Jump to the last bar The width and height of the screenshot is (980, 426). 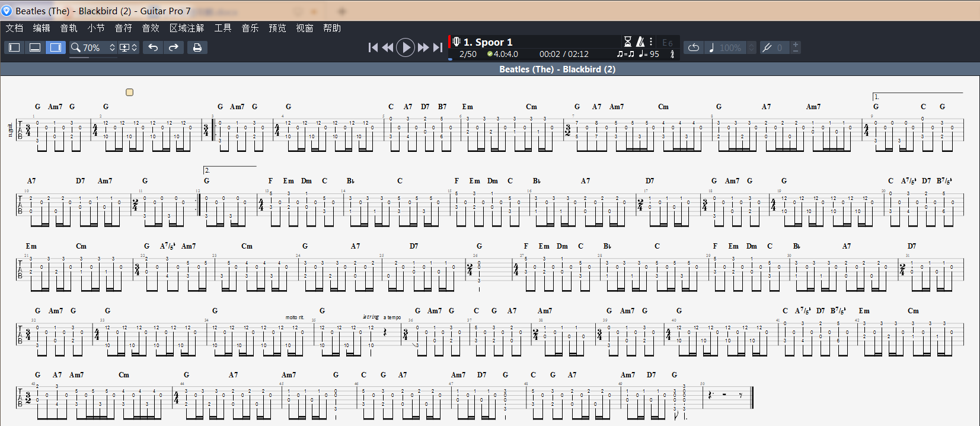click(438, 47)
